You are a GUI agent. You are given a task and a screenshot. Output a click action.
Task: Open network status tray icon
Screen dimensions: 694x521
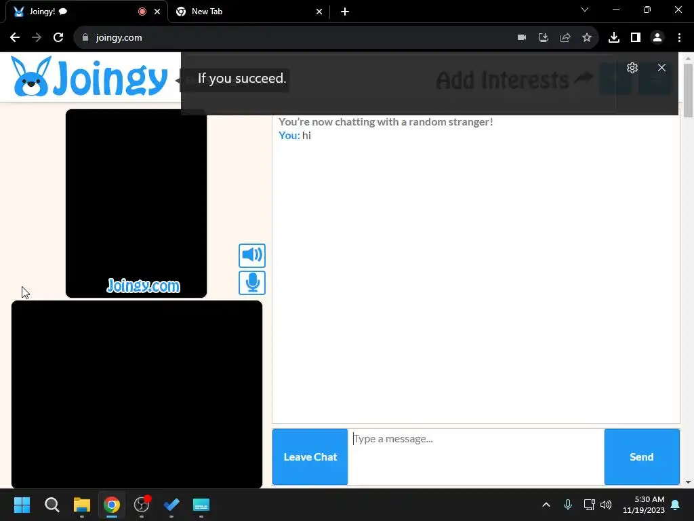click(589, 505)
